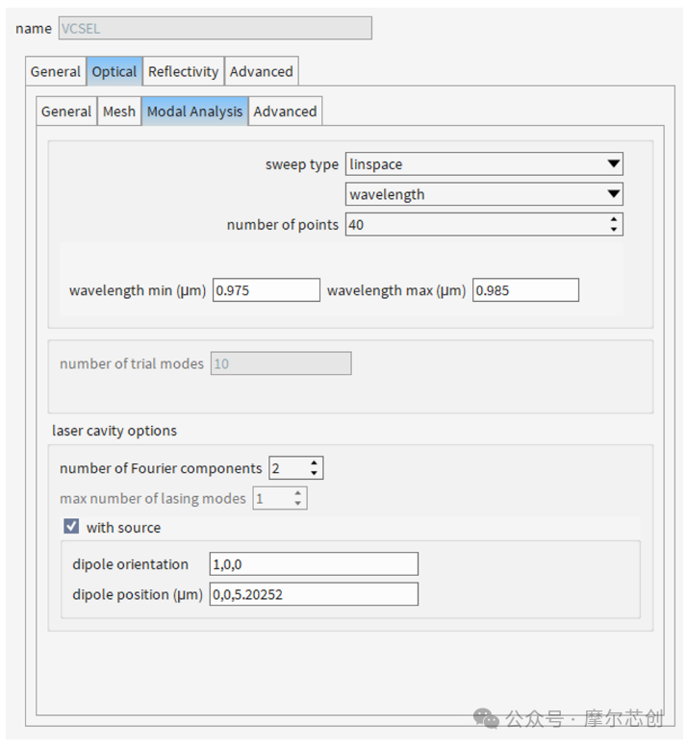The width and height of the screenshot is (686, 747).
Task: Click the number of points value field
Action: pos(475,224)
